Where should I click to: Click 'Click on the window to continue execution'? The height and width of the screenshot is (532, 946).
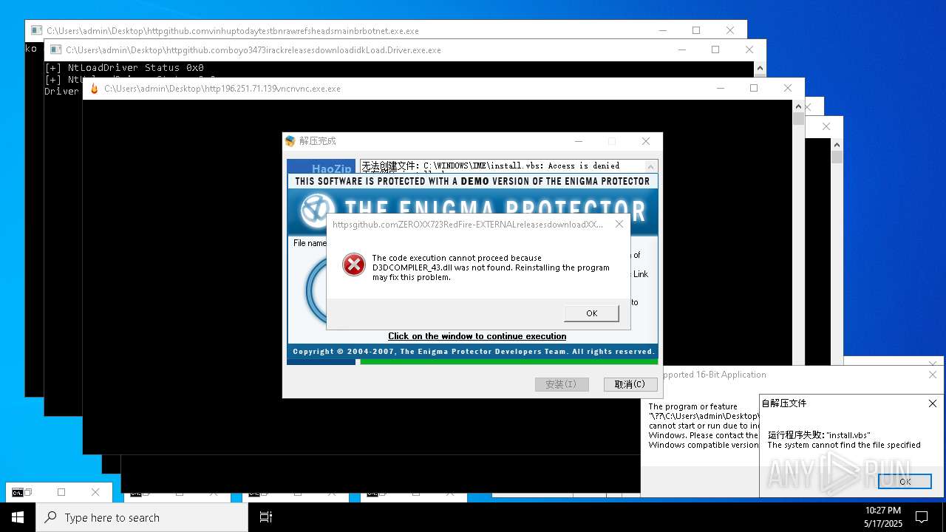477,336
